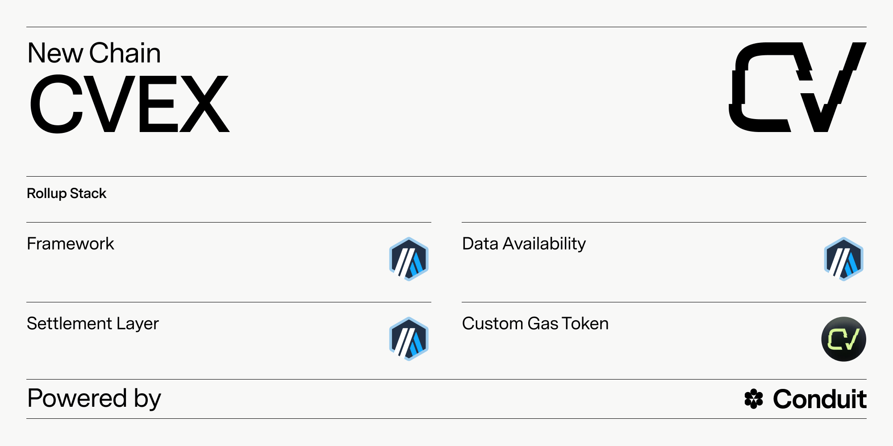Image resolution: width=893 pixels, height=446 pixels.
Task: Click the Conduit wordmark text
Action: [x=820, y=399]
